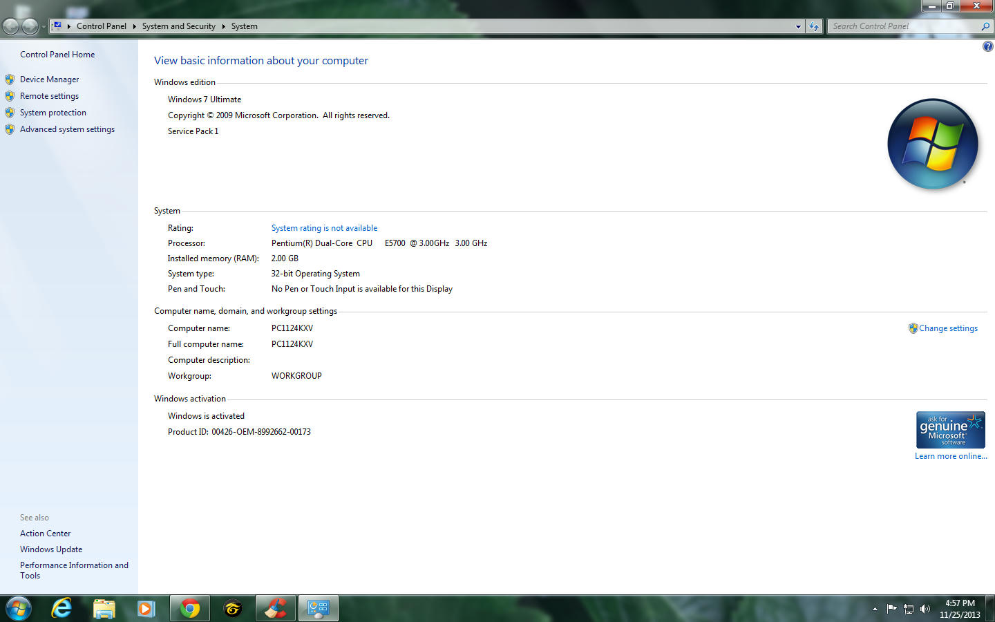Viewport: 995px width, 622px height.
Task: Show hidden tray icons arrow
Action: [x=875, y=609]
